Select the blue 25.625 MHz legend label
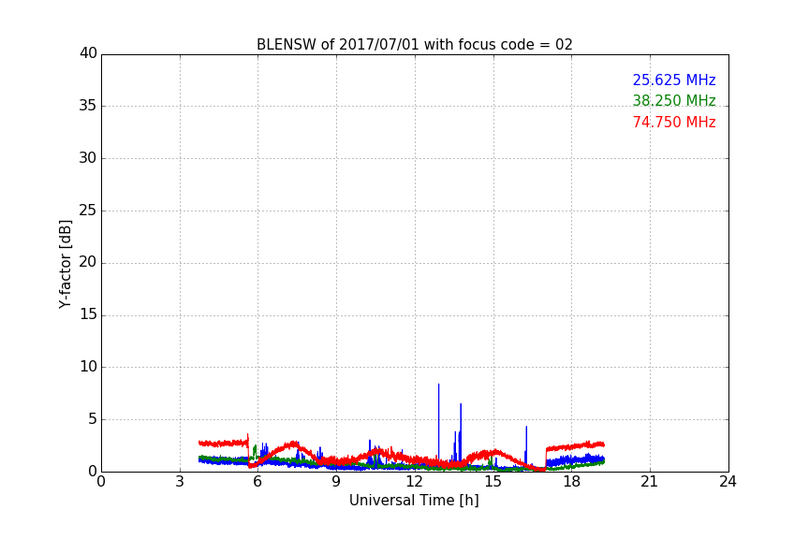The width and height of the screenshot is (809, 539). tap(674, 80)
